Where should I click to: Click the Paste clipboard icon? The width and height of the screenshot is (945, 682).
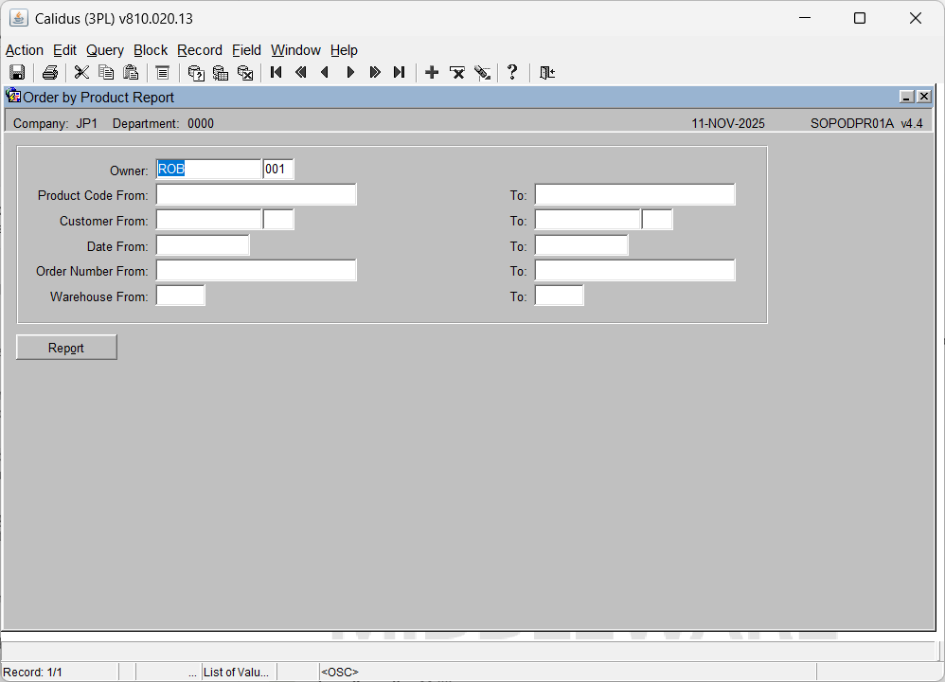click(131, 73)
